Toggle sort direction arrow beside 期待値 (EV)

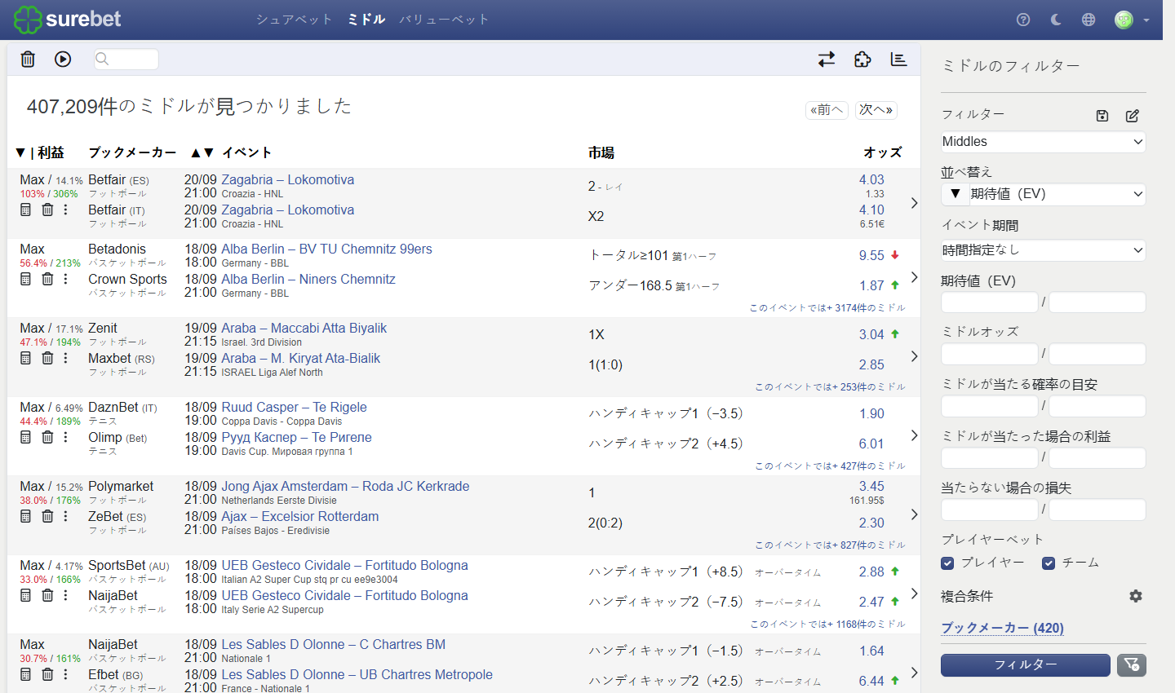tap(955, 194)
